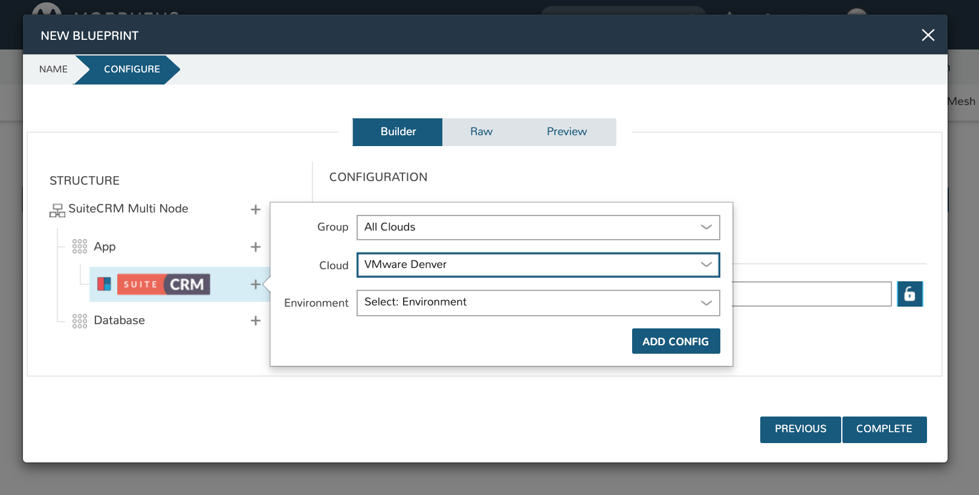Open the Group dropdown showing All Clouds
Image resolution: width=979 pixels, height=495 pixels.
[x=538, y=228]
